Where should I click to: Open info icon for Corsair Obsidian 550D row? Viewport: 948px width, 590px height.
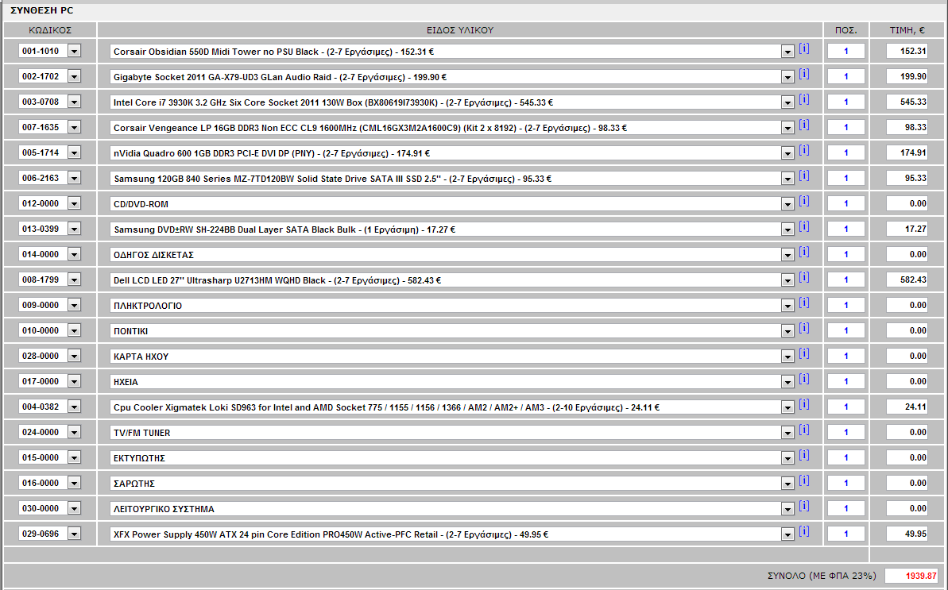(804, 49)
